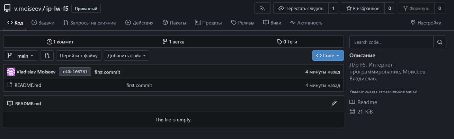Viewport: 454px width, 139px height.
Task: Expand the blue Code dropdown button
Action: [x=328, y=56]
